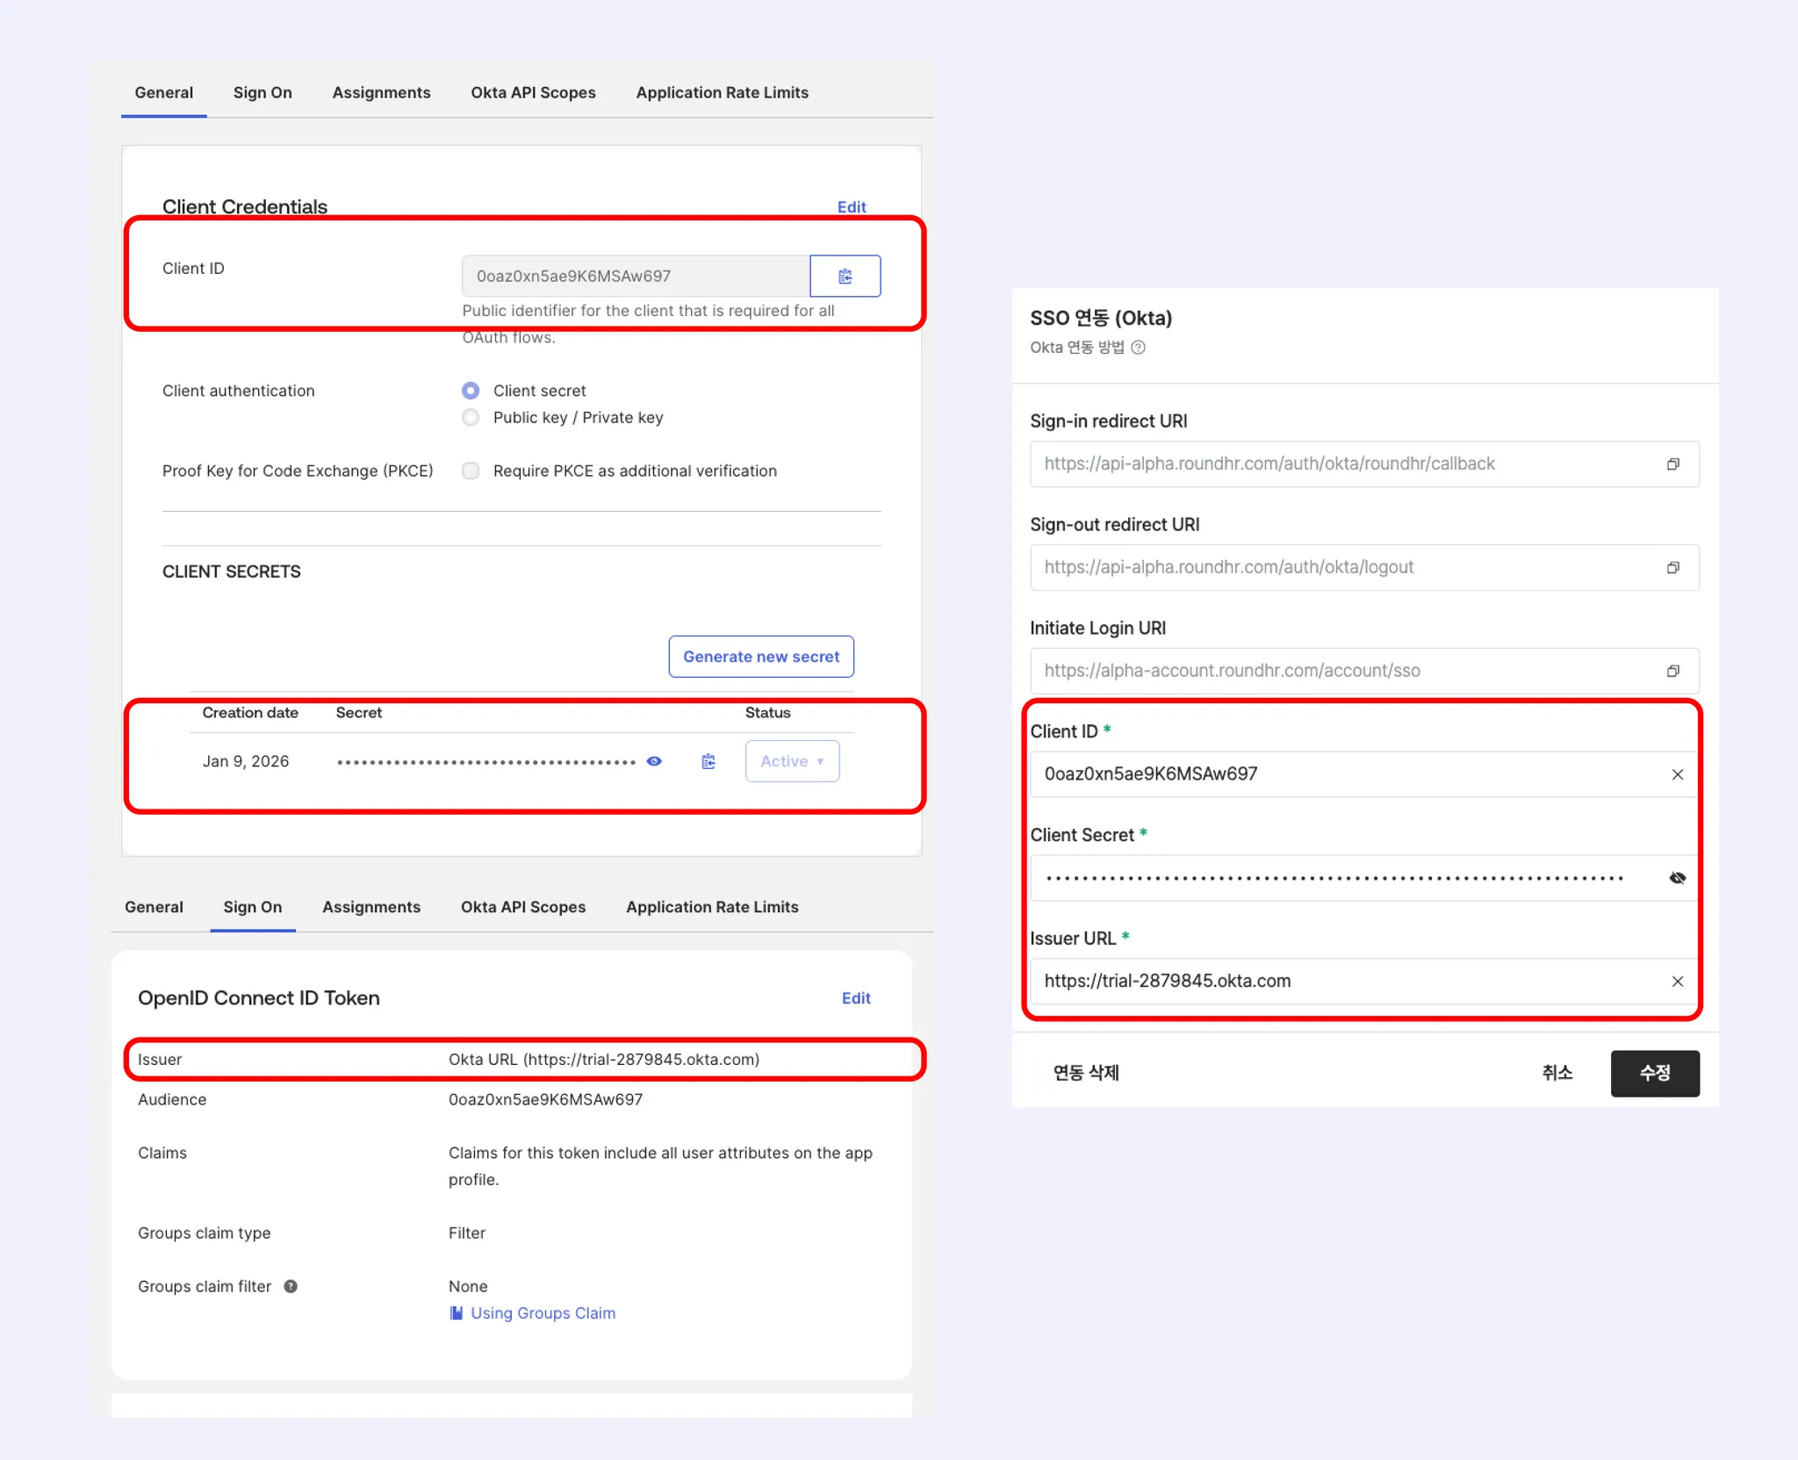The height and width of the screenshot is (1460, 1798).
Task: Toggle Client Secret visibility in SSO form
Action: coord(1677,878)
